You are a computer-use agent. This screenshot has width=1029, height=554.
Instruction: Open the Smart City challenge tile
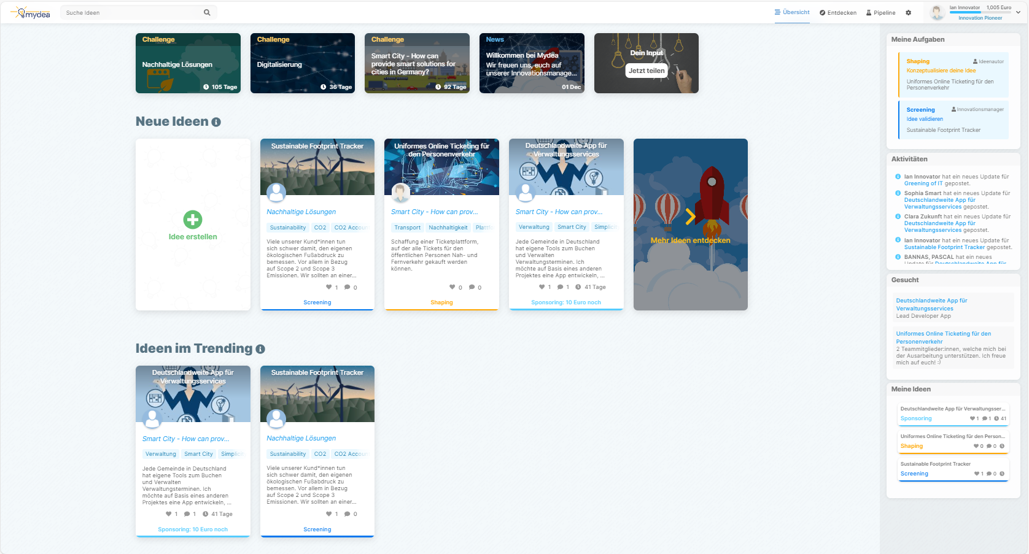click(x=417, y=63)
